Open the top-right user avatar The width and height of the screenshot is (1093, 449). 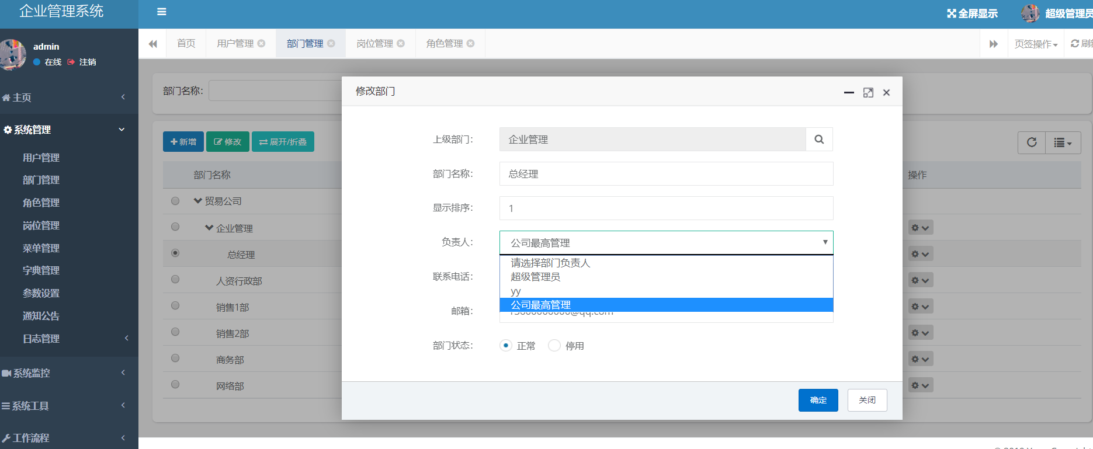pyautogui.click(x=1030, y=13)
